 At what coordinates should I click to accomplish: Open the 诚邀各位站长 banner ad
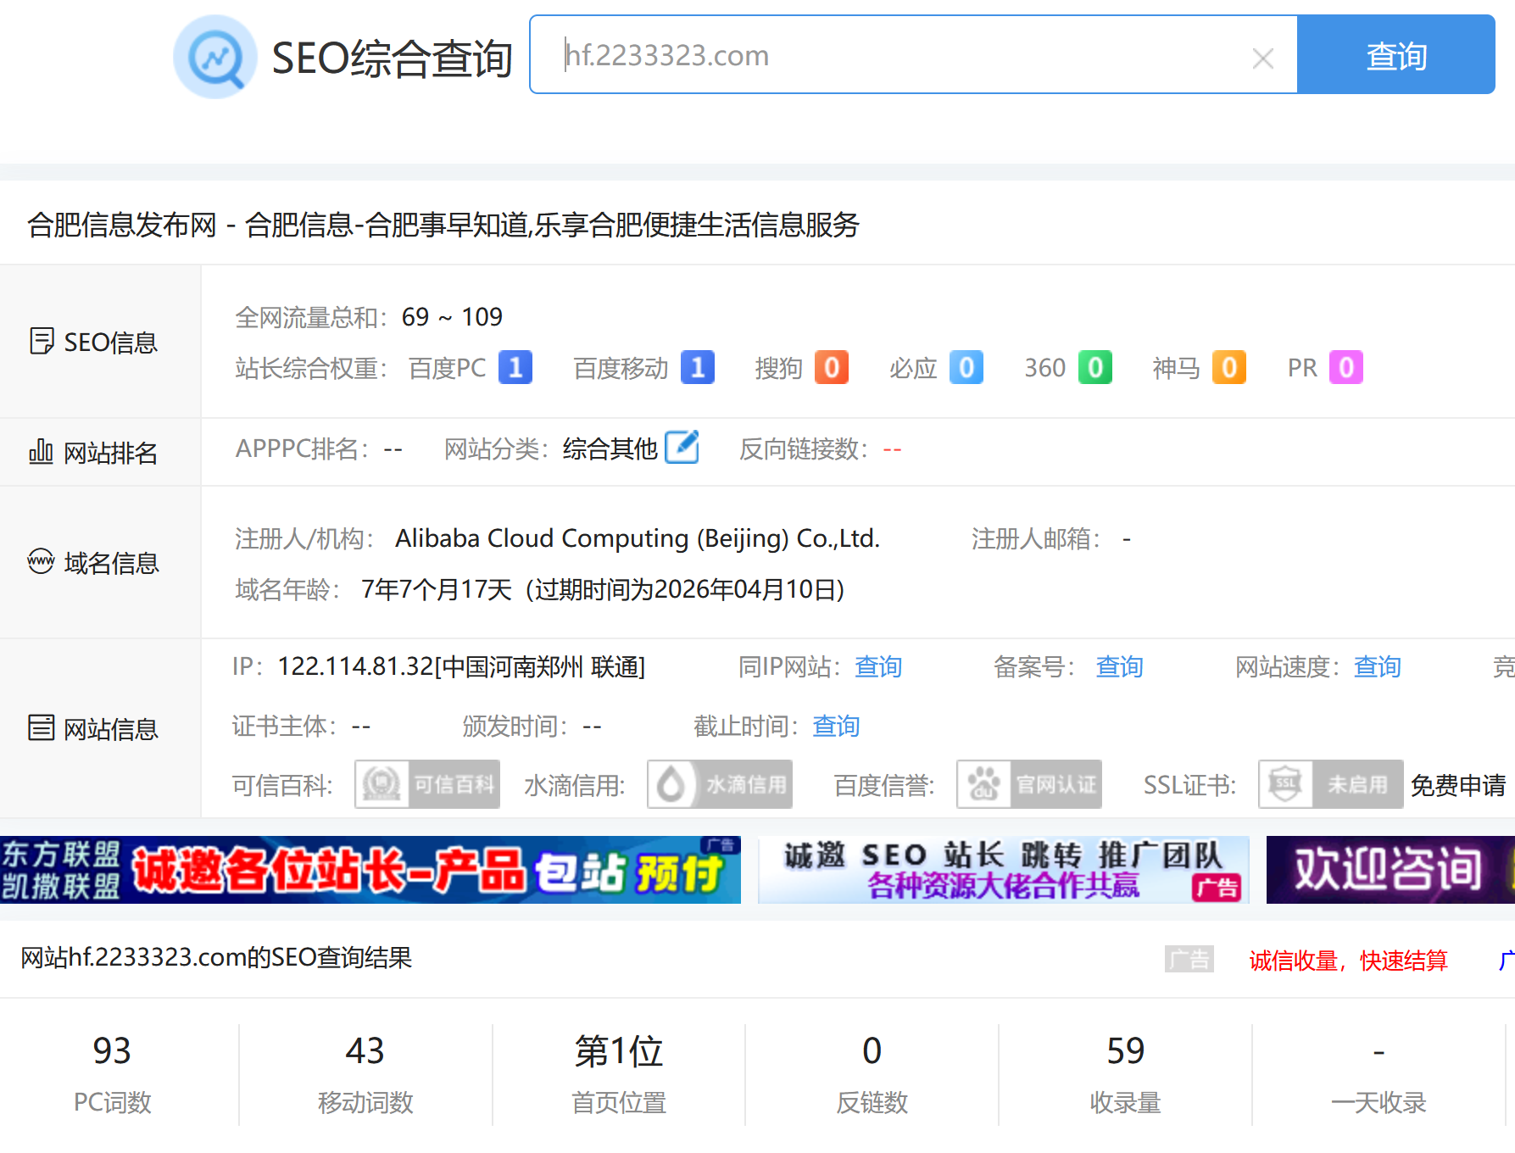click(x=370, y=870)
